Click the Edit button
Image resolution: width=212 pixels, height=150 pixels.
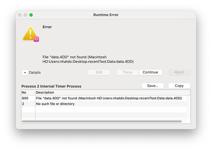[x=99, y=72]
